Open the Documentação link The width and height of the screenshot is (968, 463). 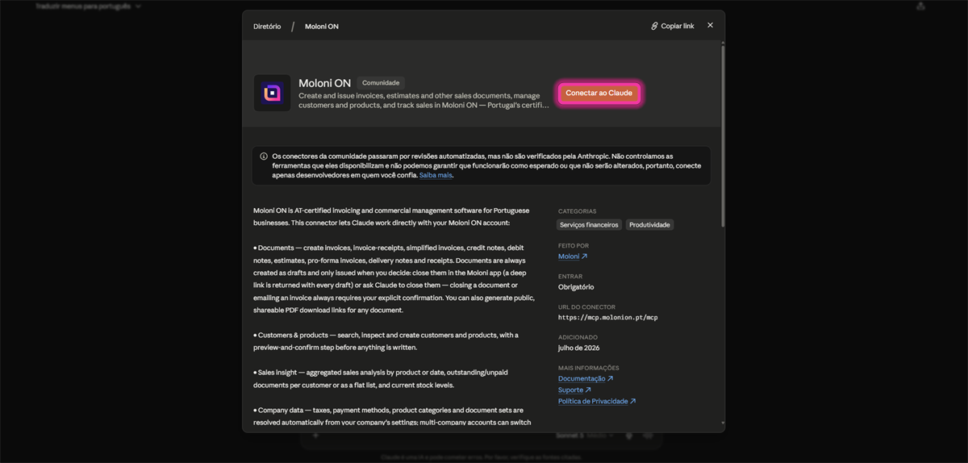pyautogui.click(x=586, y=378)
